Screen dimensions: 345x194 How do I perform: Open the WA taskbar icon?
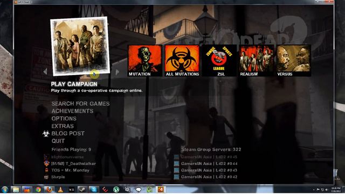[x=71, y=189]
